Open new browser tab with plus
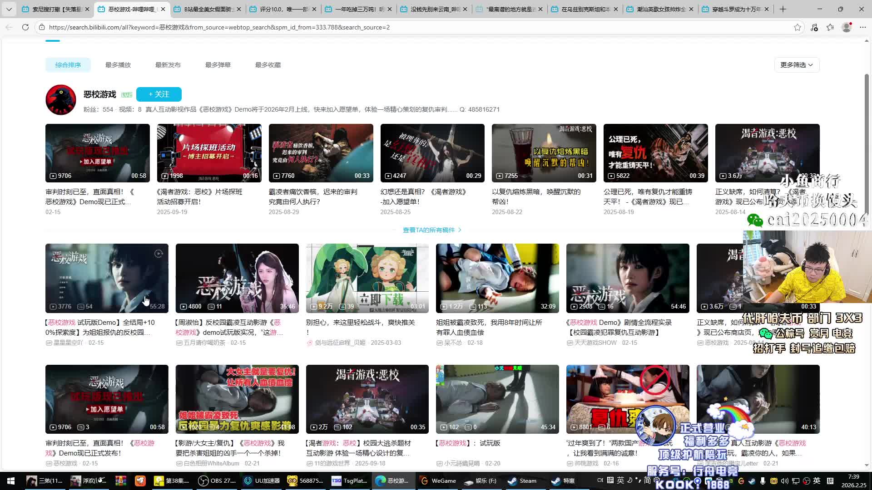The image size is (872, 490). (x=783, y=9)
